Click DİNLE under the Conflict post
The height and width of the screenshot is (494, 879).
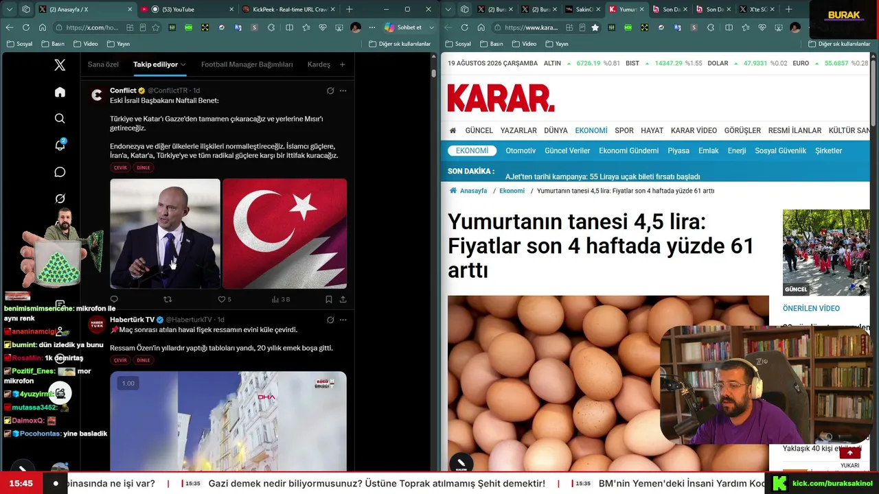tap(143, 167)
